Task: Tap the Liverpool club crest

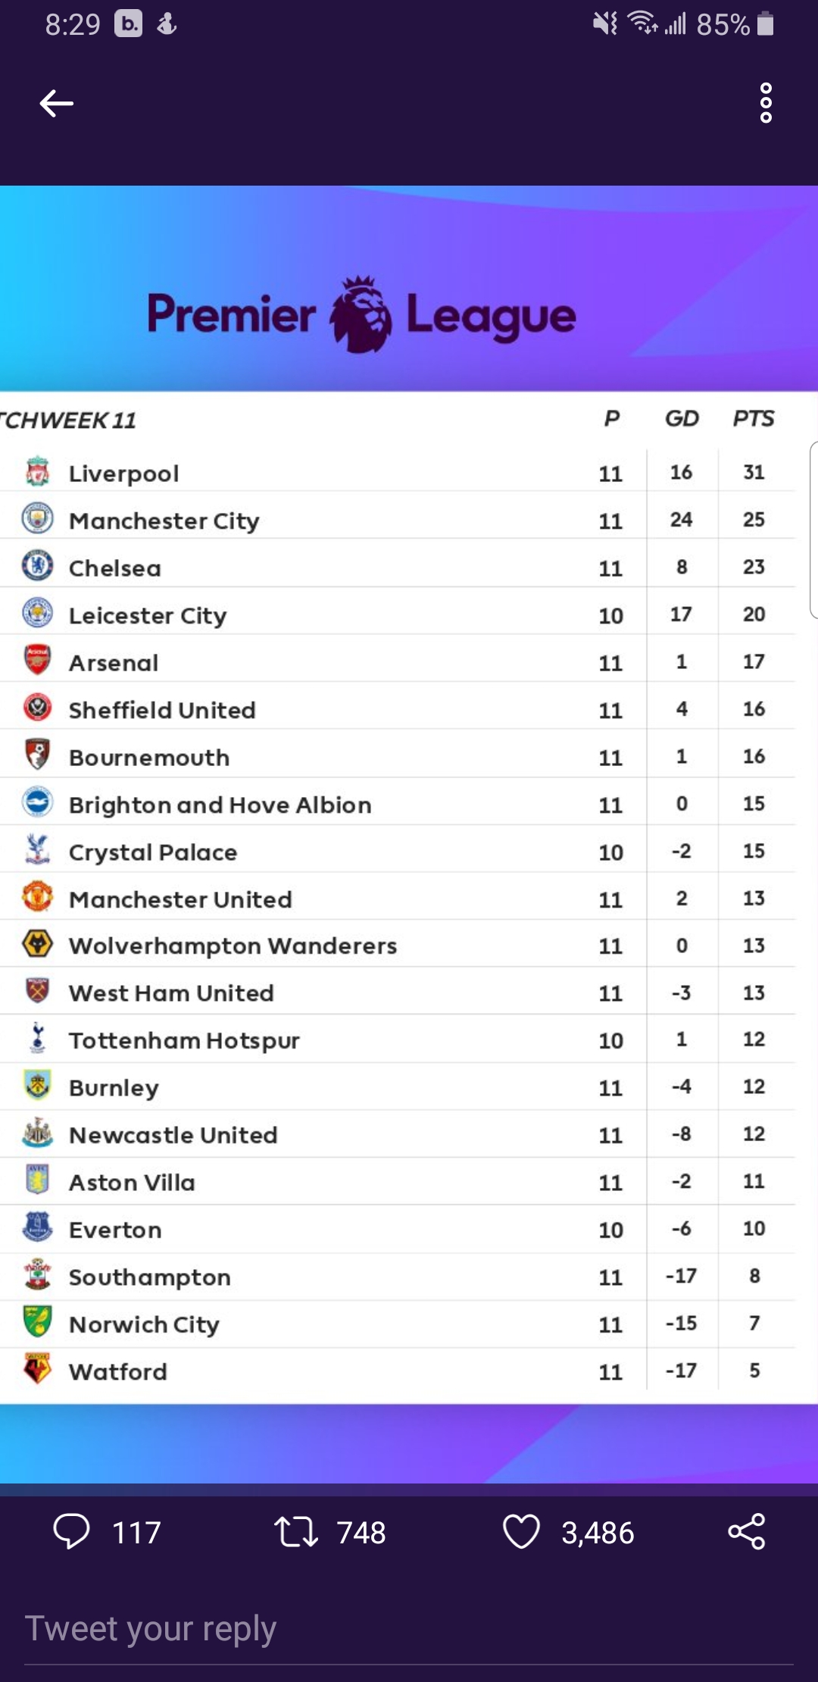Action: pos(37,471)
